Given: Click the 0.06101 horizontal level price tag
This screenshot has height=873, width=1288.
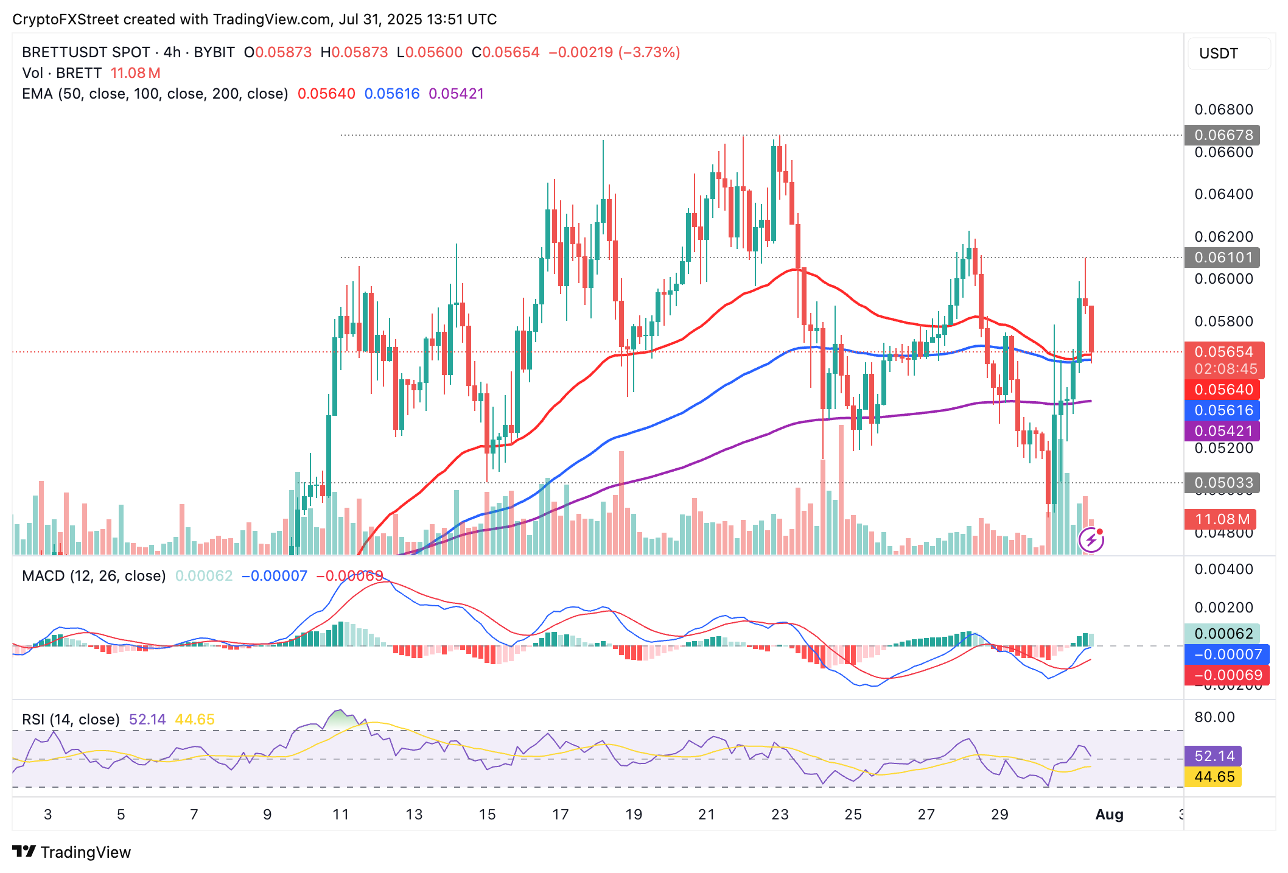Looking at the screenshot, I should [x=1223, y=258].
